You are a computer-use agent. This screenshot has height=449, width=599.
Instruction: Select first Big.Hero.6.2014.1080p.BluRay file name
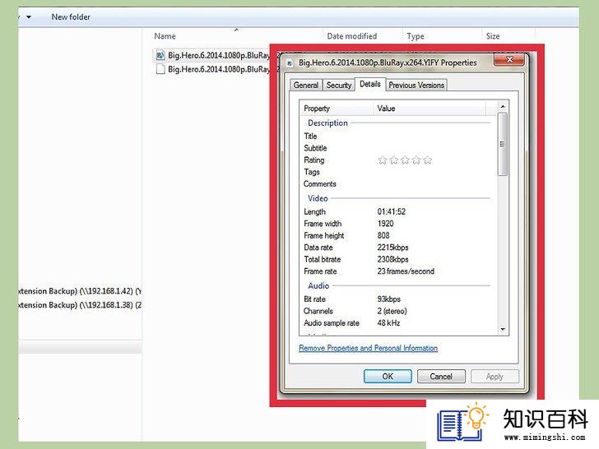(219, 55)
